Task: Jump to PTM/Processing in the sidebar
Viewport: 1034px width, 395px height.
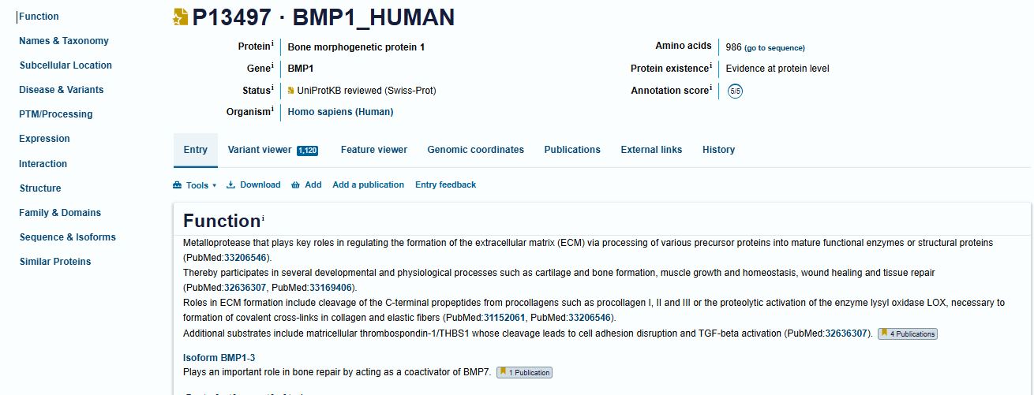Action: click(x=56, y=114)
